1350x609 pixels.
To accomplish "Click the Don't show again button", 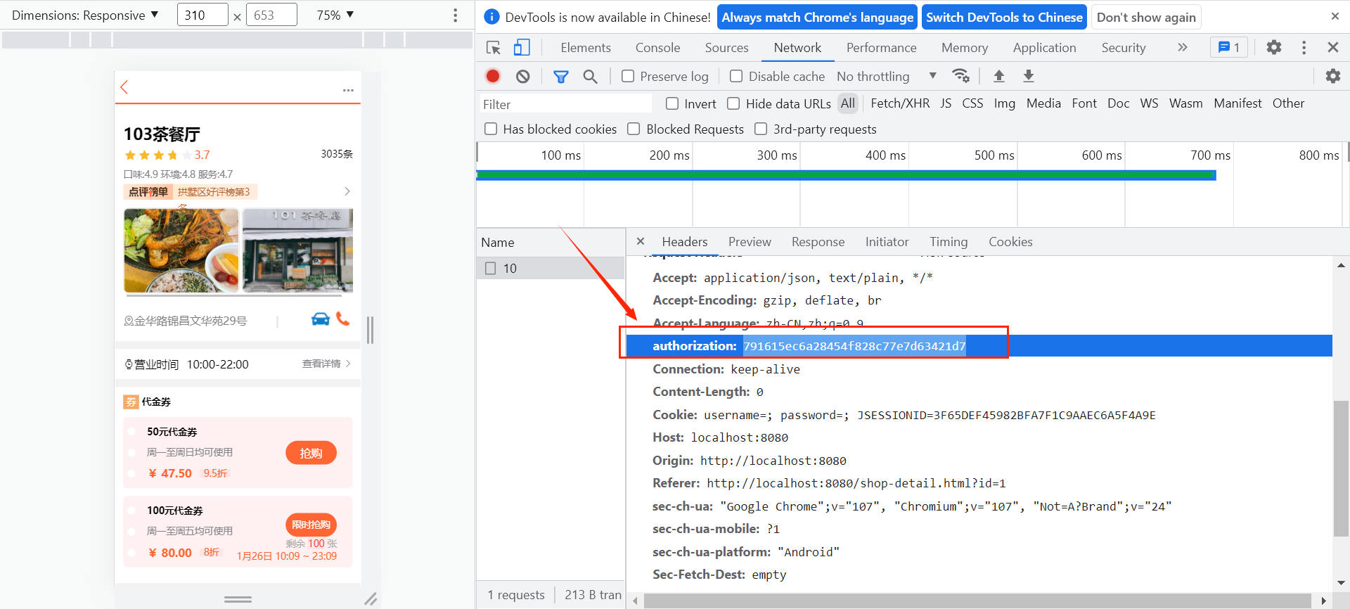I will pos(1146,17).
